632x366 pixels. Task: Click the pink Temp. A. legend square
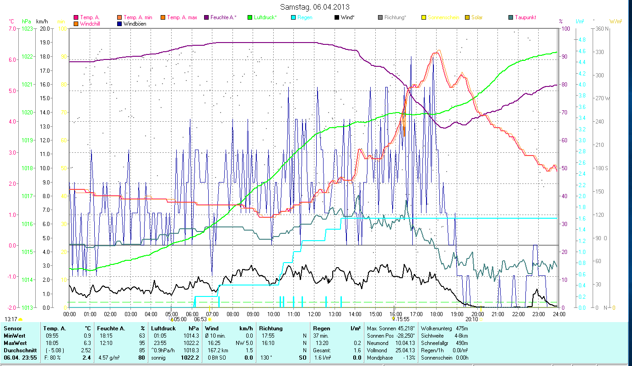pyautogui.click(x=76, y=18)
